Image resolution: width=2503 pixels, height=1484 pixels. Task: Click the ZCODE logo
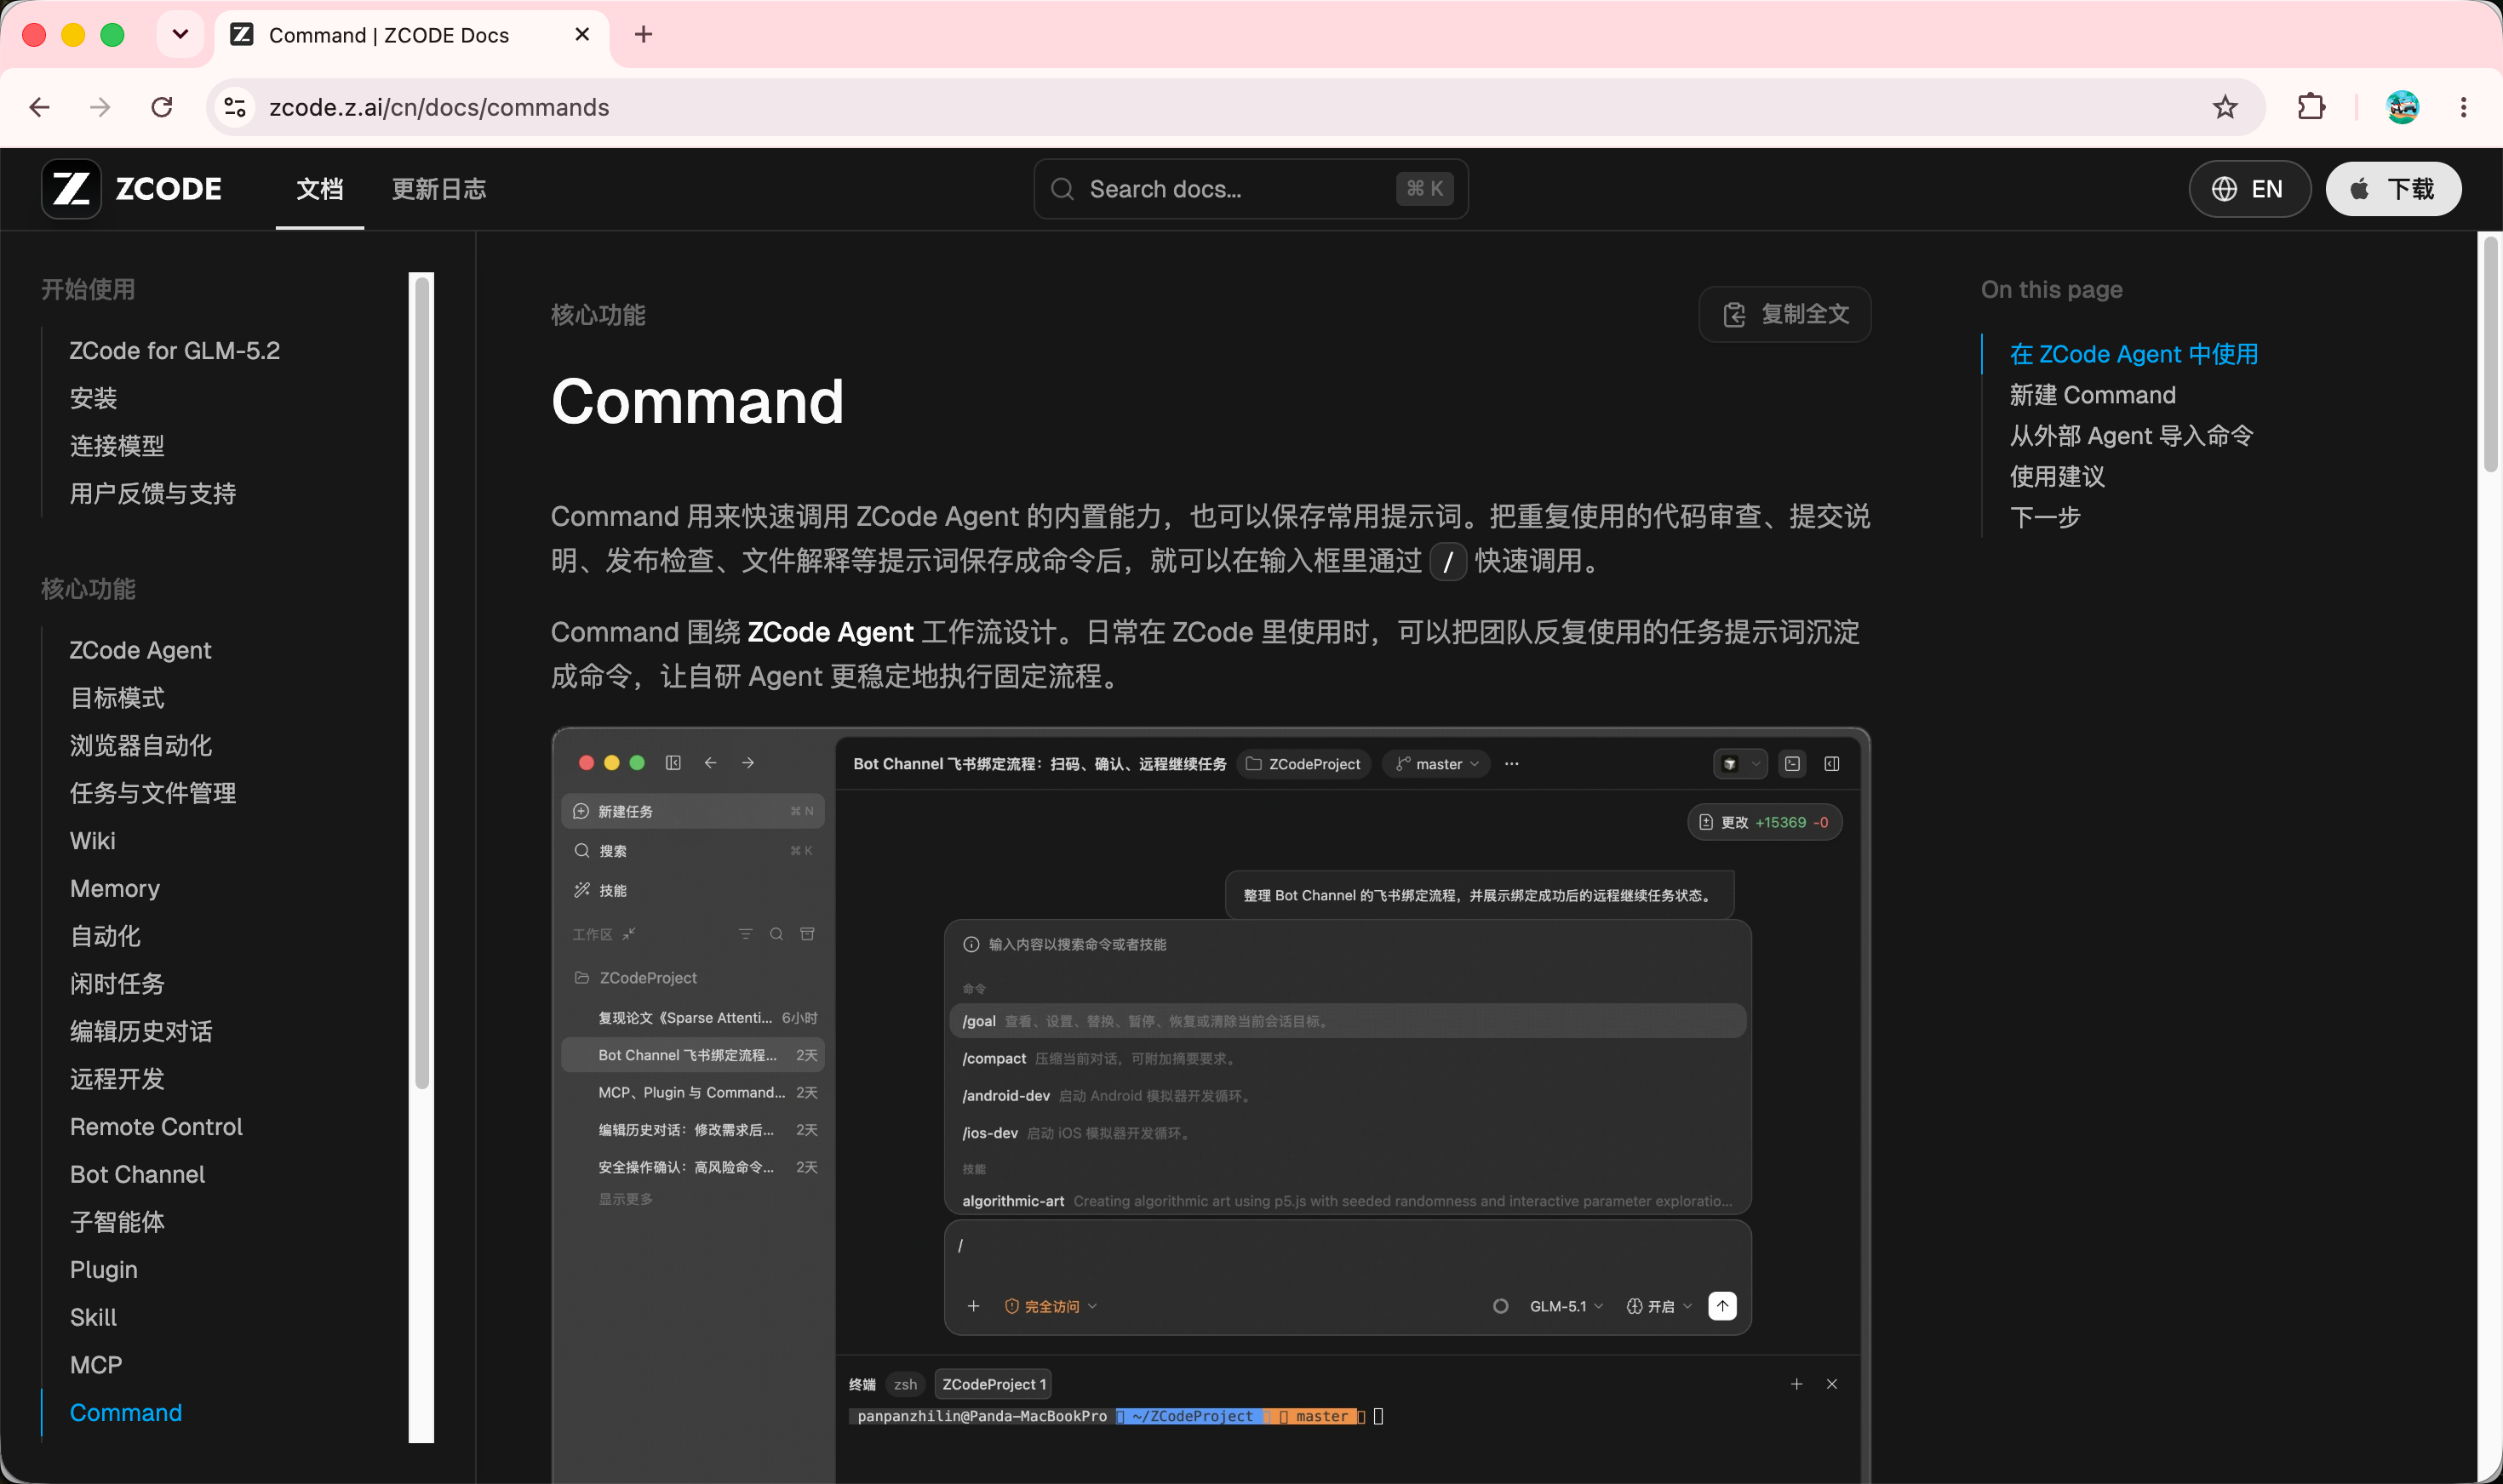[x=132, y=189]
